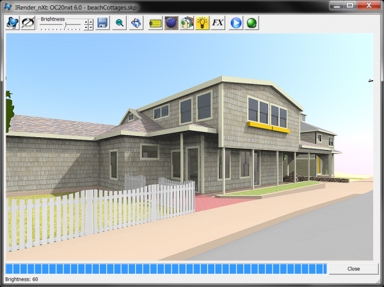
Task: Select the dark blue sphere icon
Action: (171, 23)
